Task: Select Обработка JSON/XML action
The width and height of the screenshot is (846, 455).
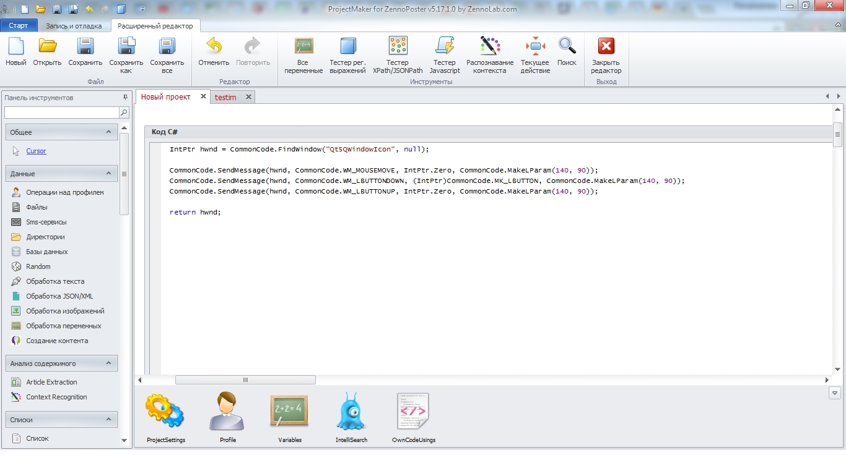Action: point(59,296)
